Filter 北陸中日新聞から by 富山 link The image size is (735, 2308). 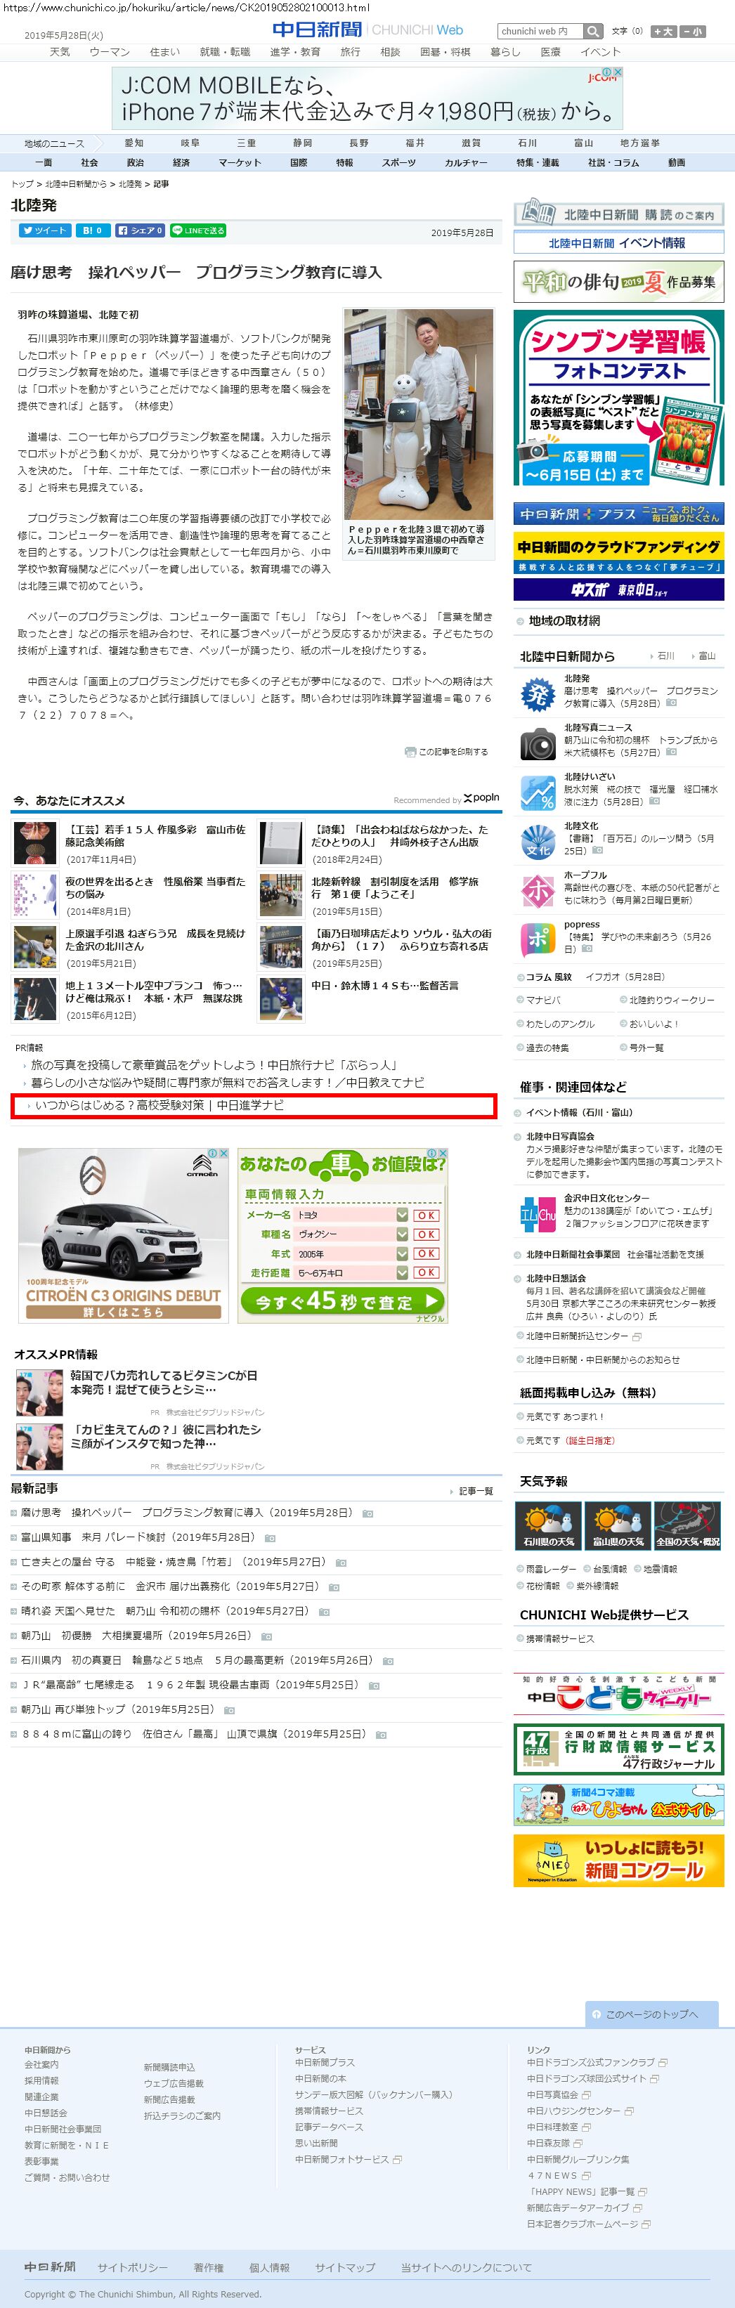click(x=706, y=656)
